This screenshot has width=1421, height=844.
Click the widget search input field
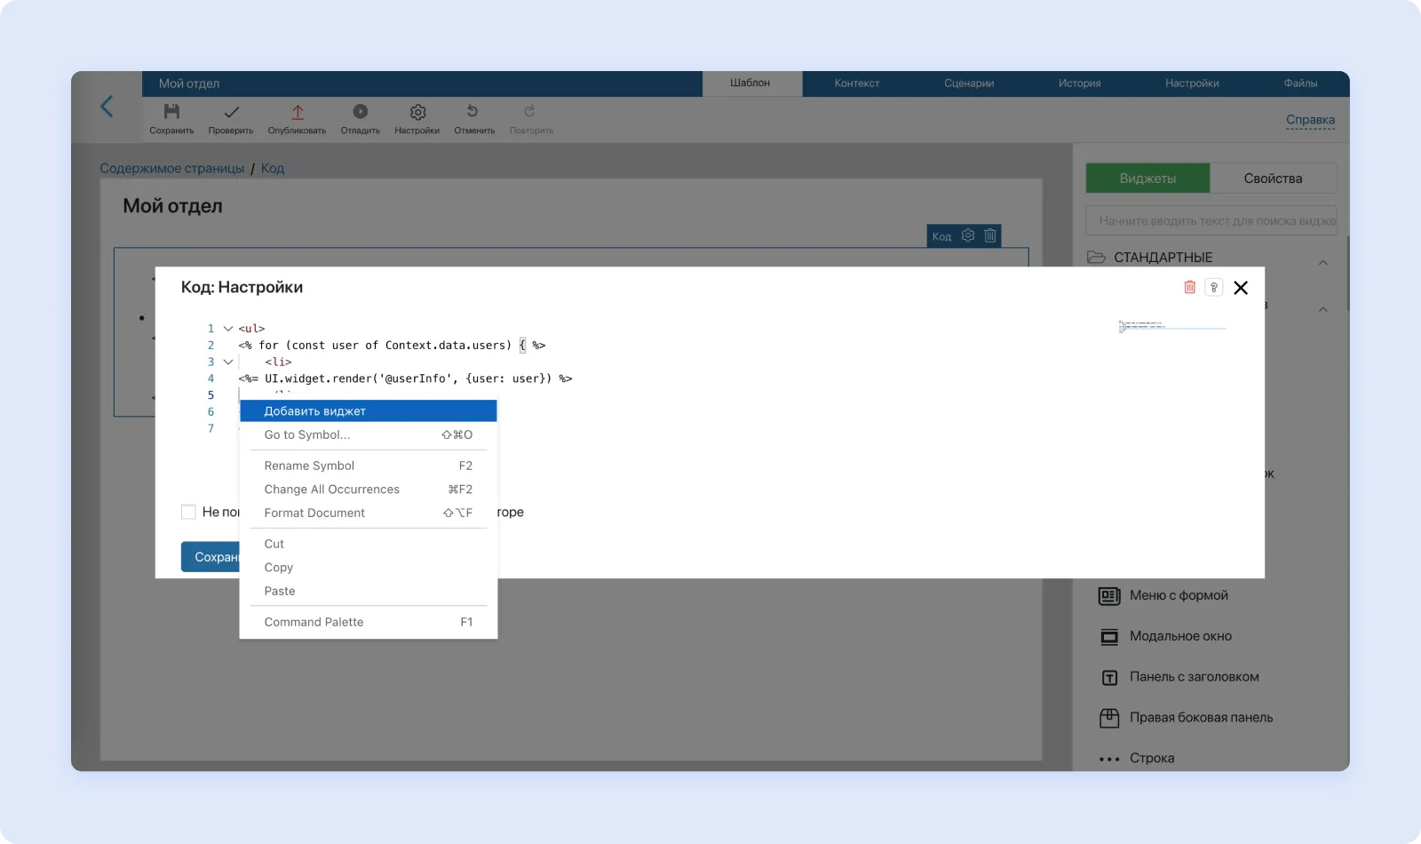pyautogui.click(x=1211, y=221)
